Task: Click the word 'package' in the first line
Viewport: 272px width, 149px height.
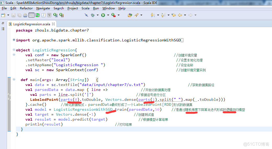Action: click(x=24, y=30)
